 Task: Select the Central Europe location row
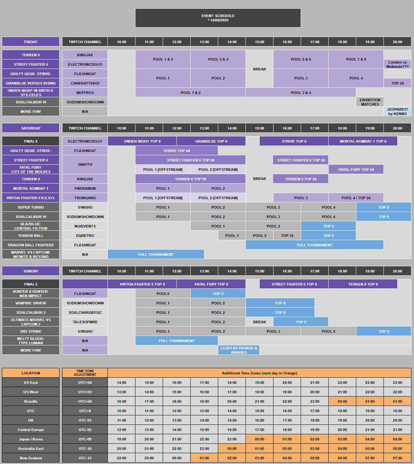click(x=31, y=430)
